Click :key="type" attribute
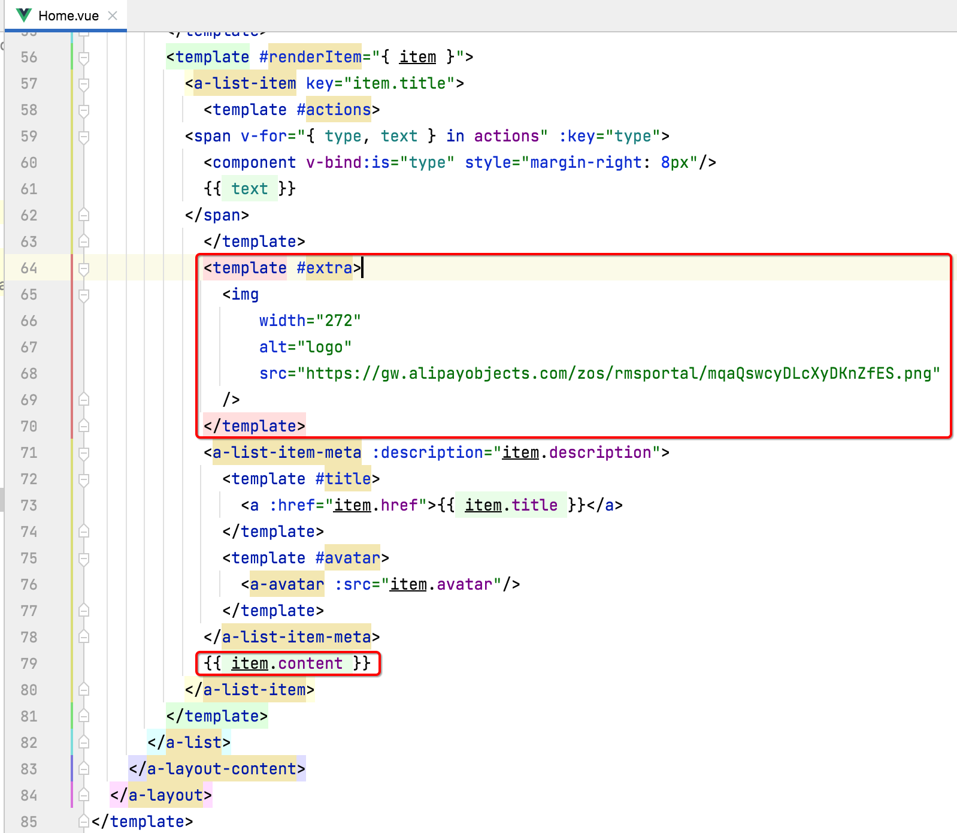957x833 pixels. tap(610, 136)
